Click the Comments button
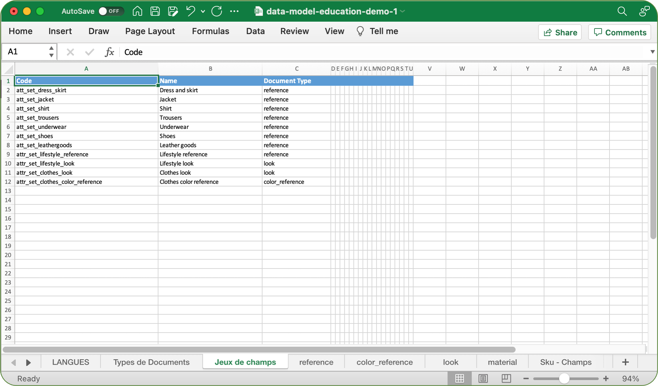658x386 pixels. tap(620, 32)
